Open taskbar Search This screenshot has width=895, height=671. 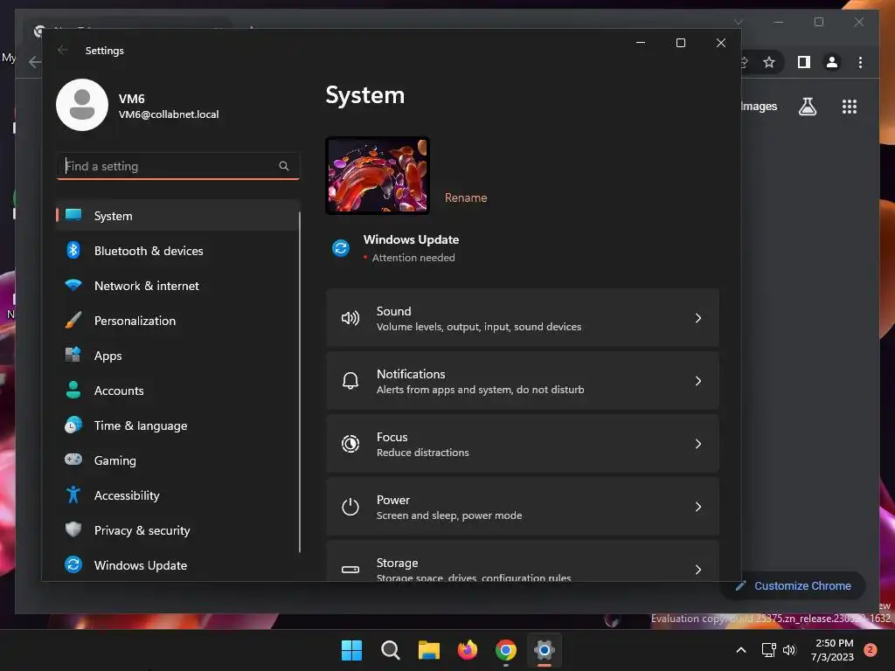391,650
